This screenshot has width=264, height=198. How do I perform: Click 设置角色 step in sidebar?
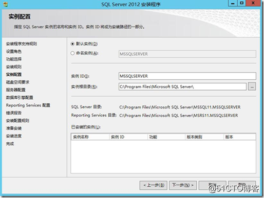point(14,52)
